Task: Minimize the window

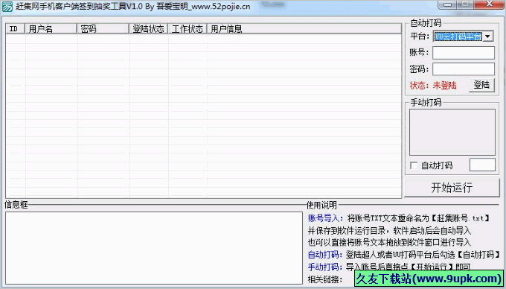Action: (448, 4)
